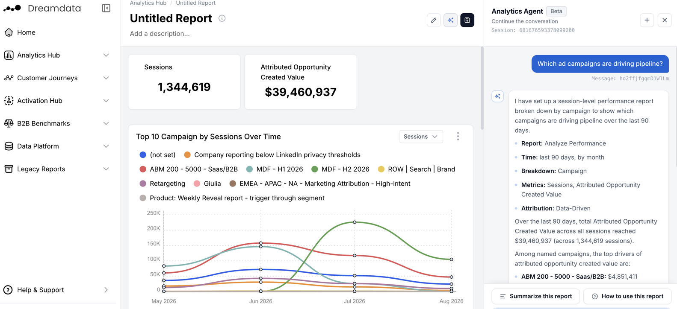The height and width of the screenshot is (309, 677).
Task: Close the Analytics Agent panel
Action: tap(665, 20)
